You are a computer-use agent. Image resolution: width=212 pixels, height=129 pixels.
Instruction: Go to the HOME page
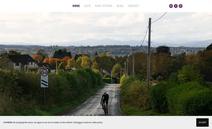[x=76, y=6]
